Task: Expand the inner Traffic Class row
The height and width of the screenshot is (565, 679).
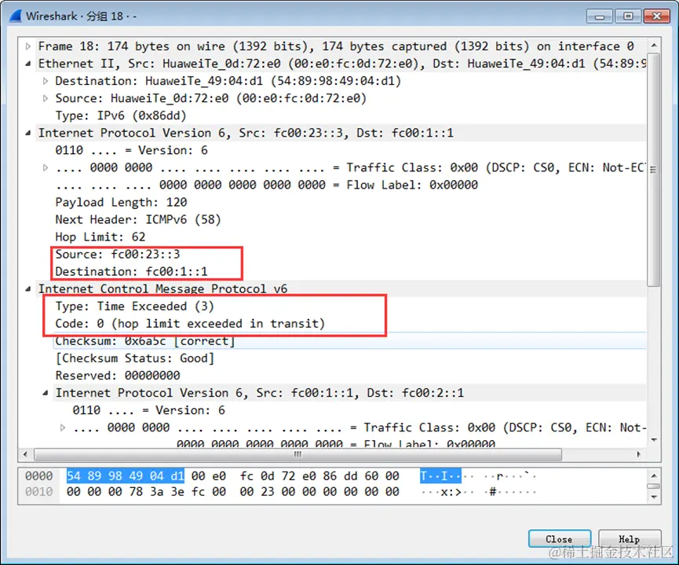Action: 63,427
